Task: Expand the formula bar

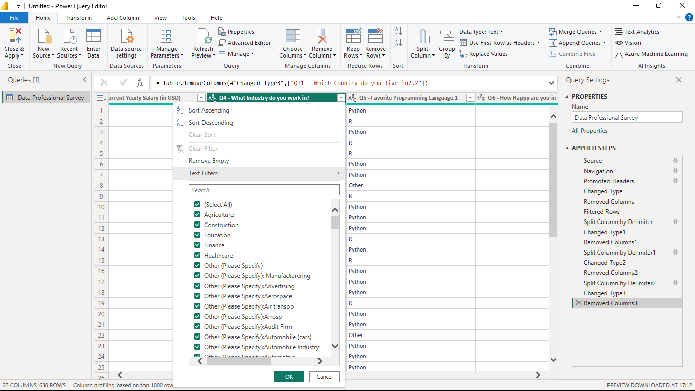Action: coord(552,83)
